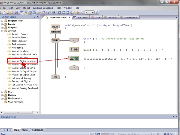Click the Build and Download arrow icon

54,12
